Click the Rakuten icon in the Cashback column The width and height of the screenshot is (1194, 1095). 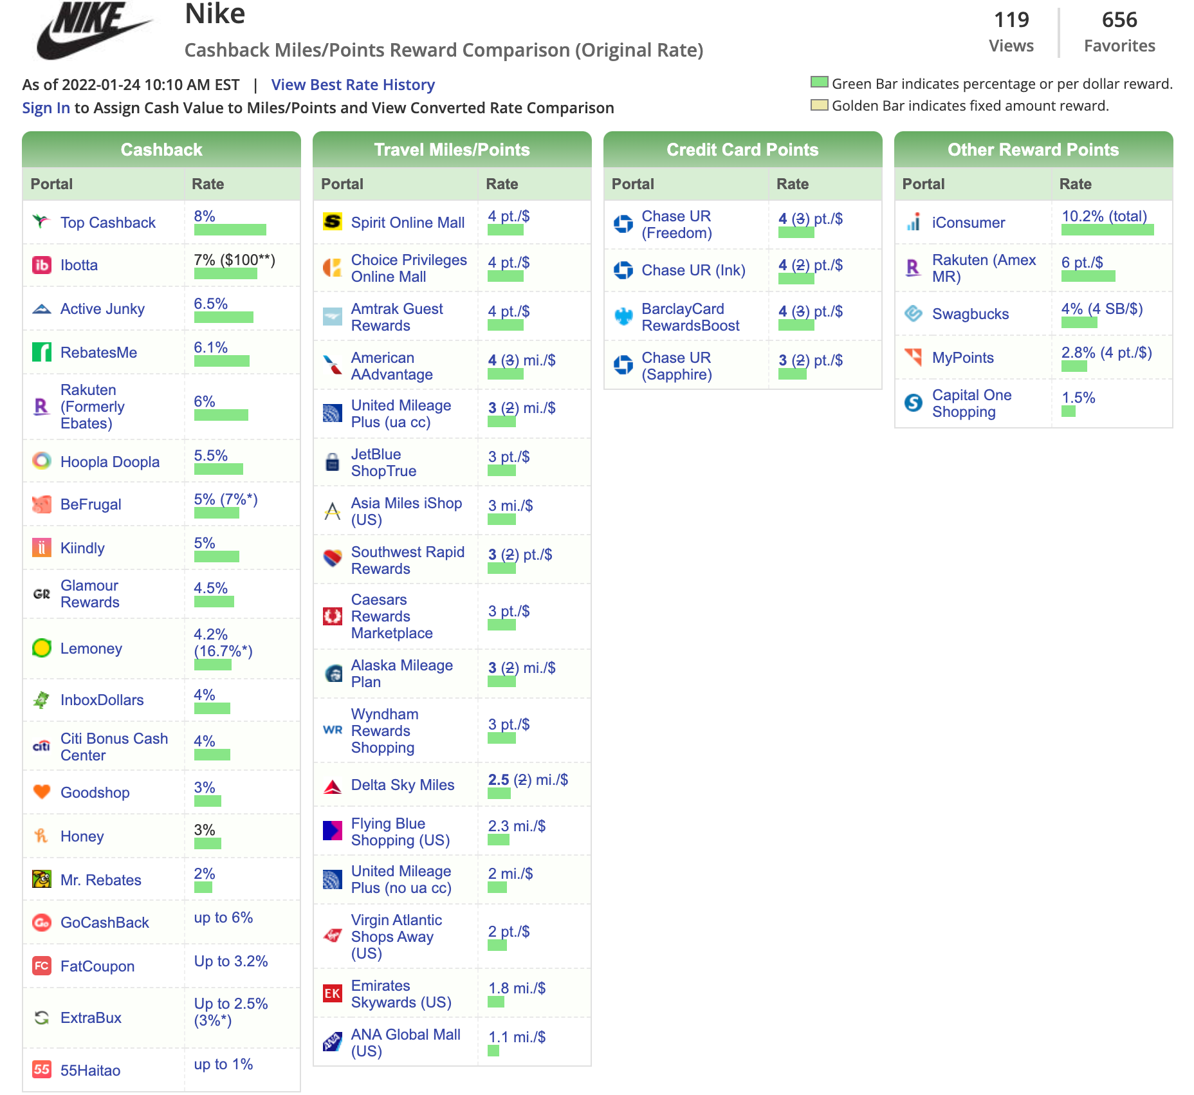click(41, 407)
